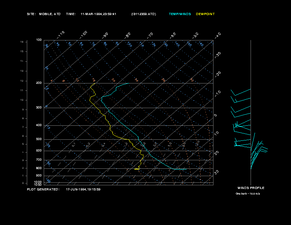
Task: Click the "30" temperature label near the chart's bottom right
Action: pyautogui.click(x=216, y=172)
